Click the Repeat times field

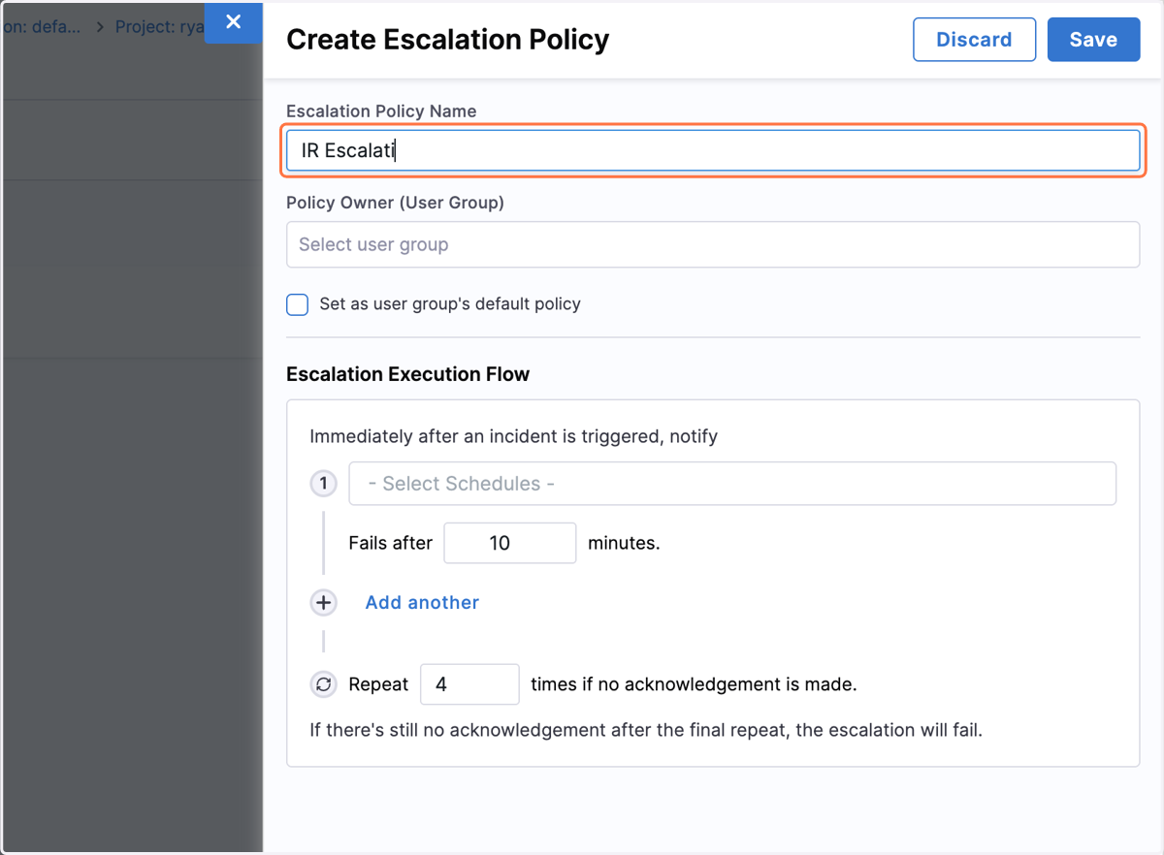[x=469, y=684]
